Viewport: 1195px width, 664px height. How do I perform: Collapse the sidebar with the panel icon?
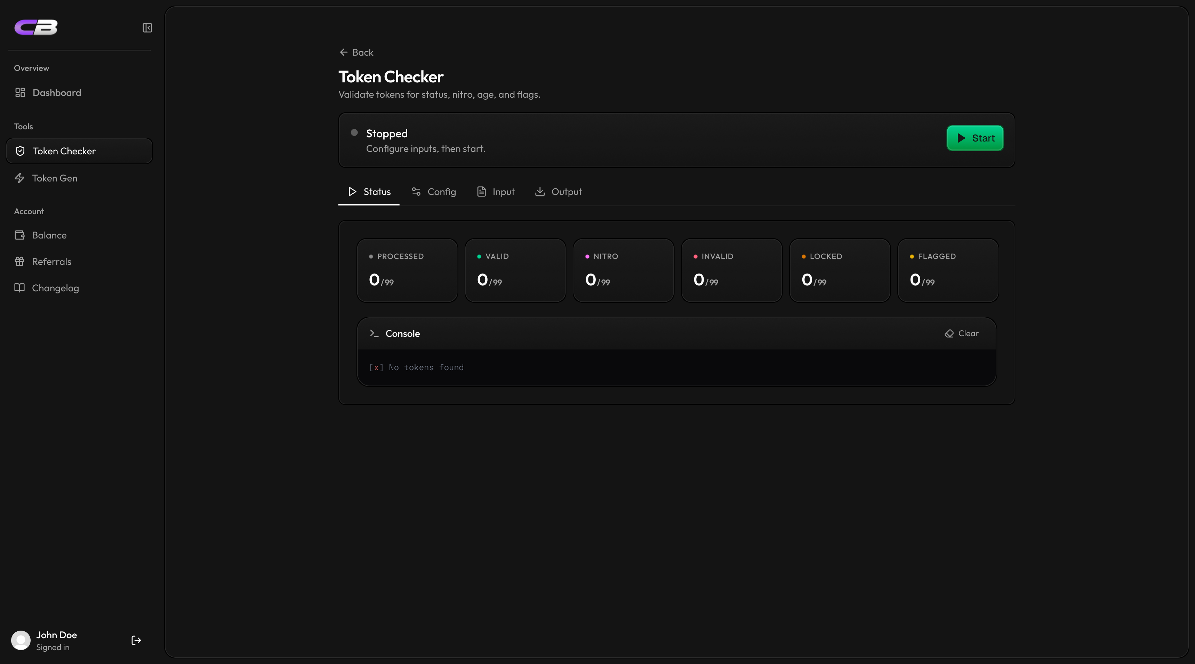tap(147, 28)
